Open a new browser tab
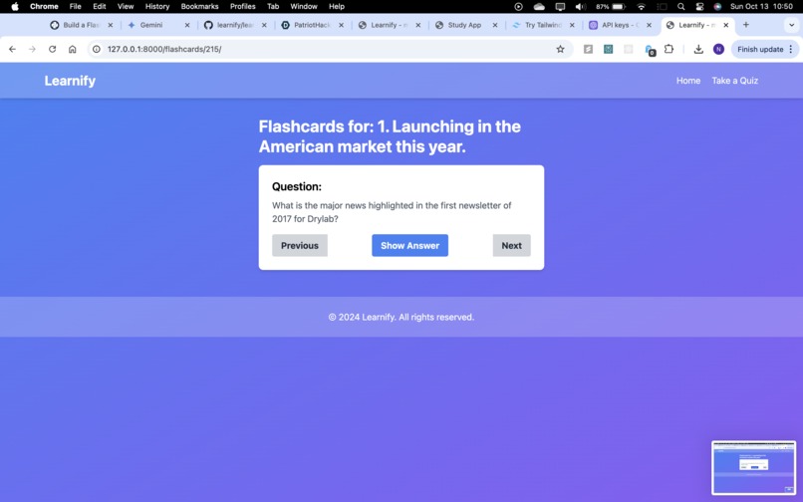Image resolution: width=803 pixels, height=502 pixels. tap(745, 25)
